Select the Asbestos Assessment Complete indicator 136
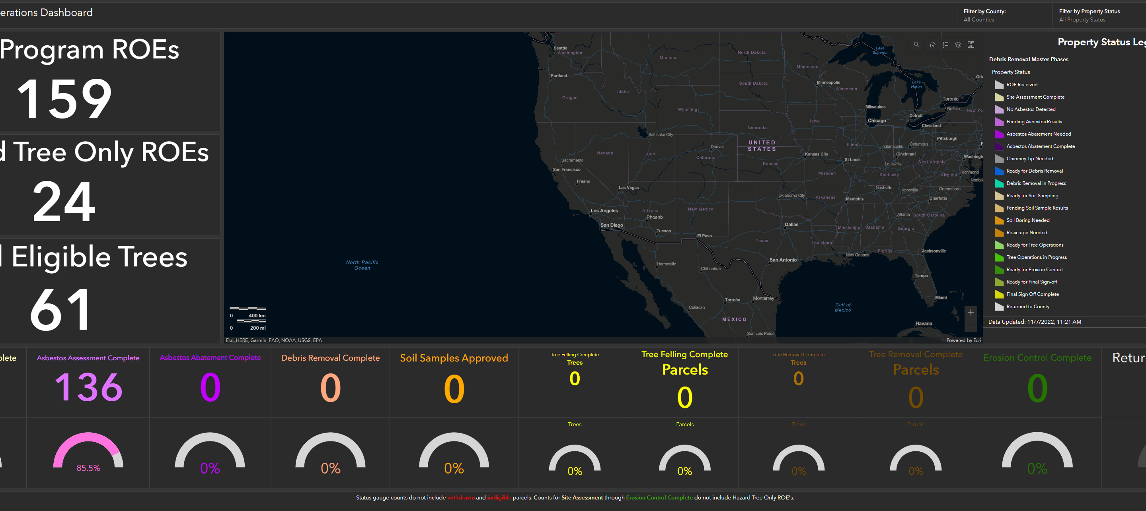Image resolution: width=1146 pixels, height=511 pixels. 88,387
